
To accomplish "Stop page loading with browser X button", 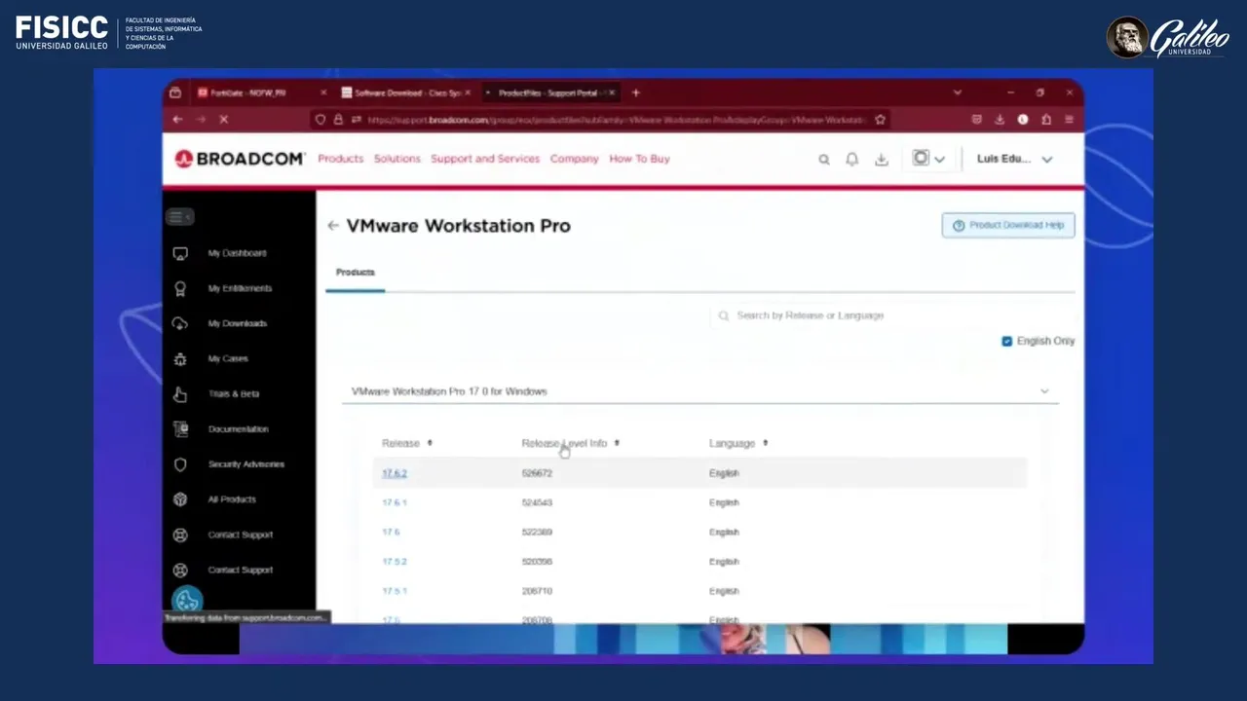I will [223, 120].
